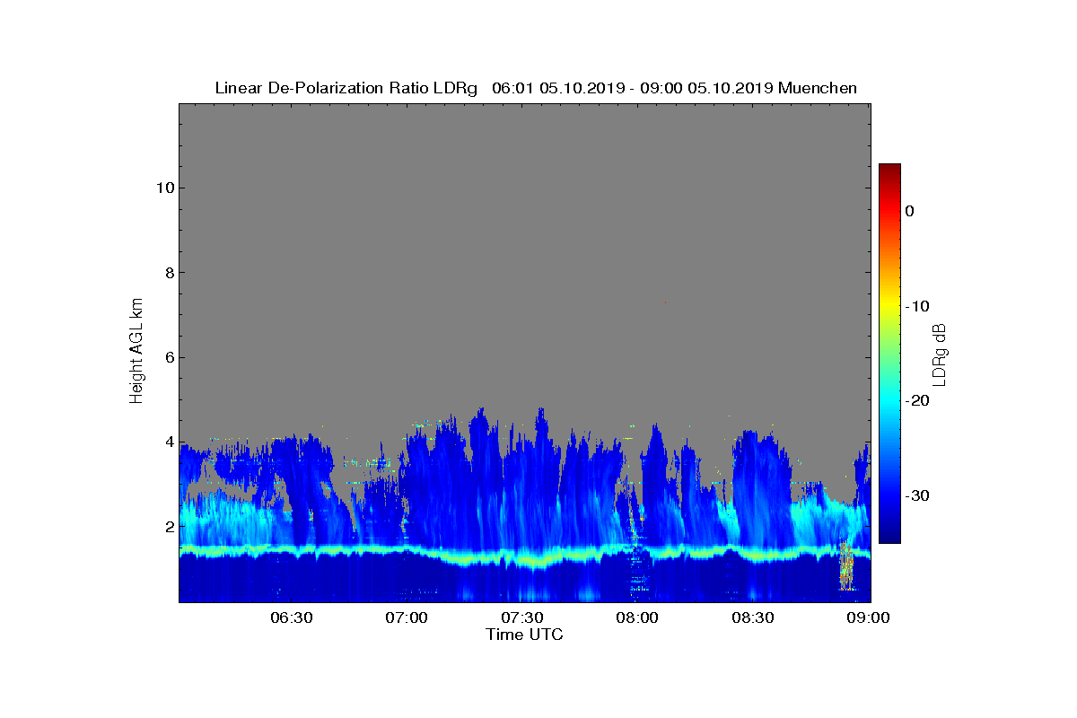This screenshot has width=1077, height=718.
Task: Click the colorbar value -20
Action: click(x=917, y=400)
